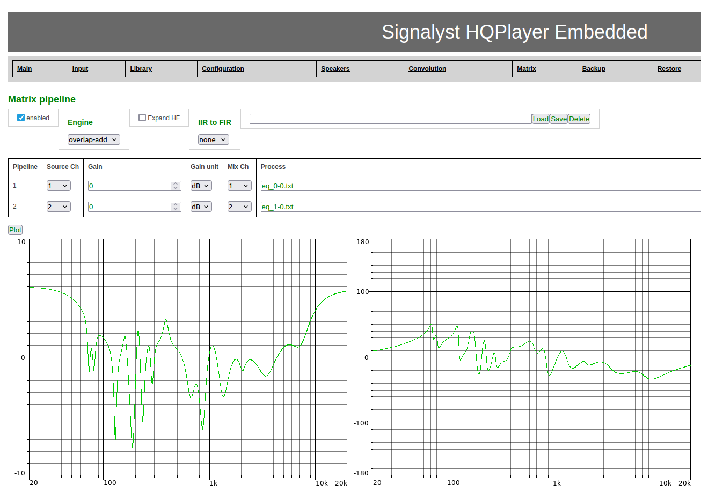Screen dimensions: 701x492
Task: Click Gain stepper arrows for pipeline 2
Action: tap(176, 207)
